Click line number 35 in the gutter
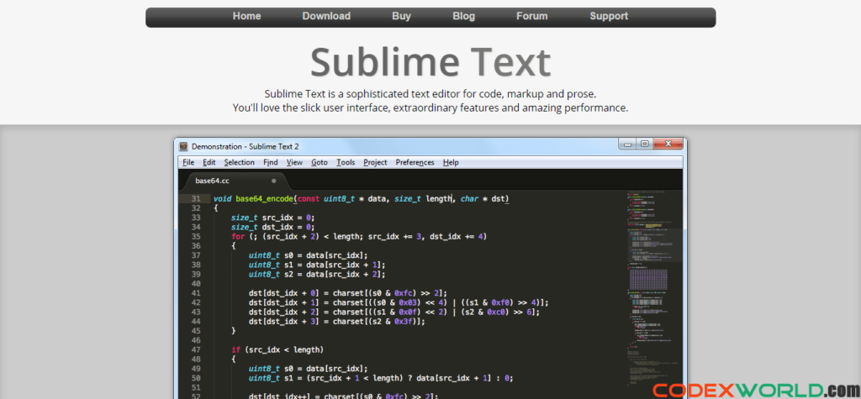861x399 pixels. 195,237
